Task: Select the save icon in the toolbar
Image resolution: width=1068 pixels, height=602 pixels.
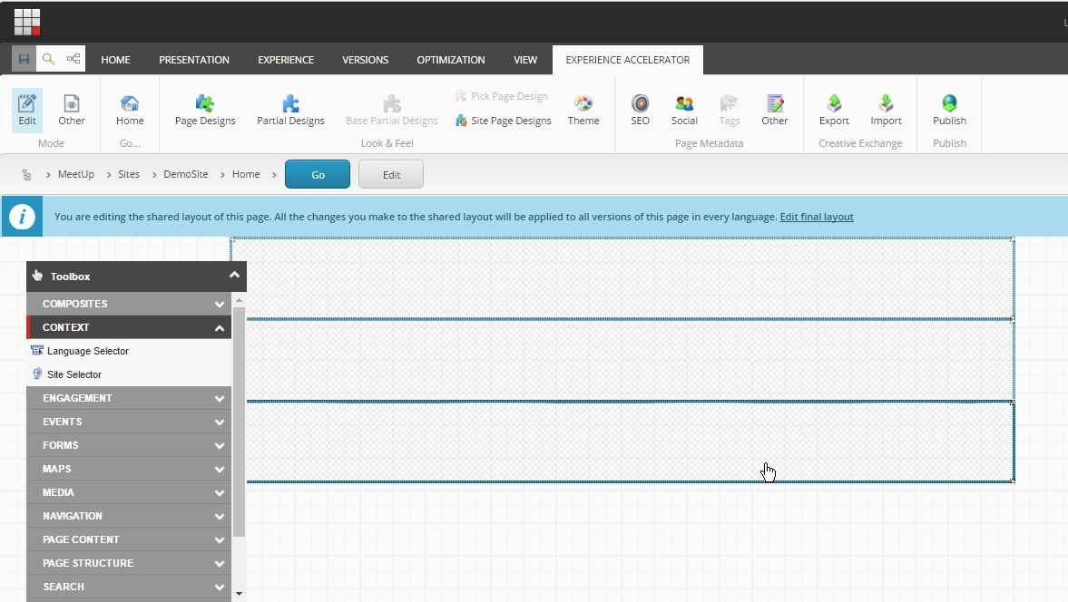Action: (24, 58)
